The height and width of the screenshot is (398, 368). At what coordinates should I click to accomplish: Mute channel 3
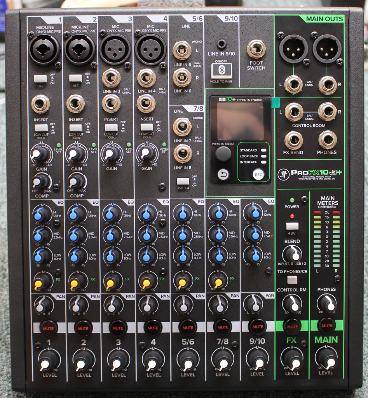point(118,328)
